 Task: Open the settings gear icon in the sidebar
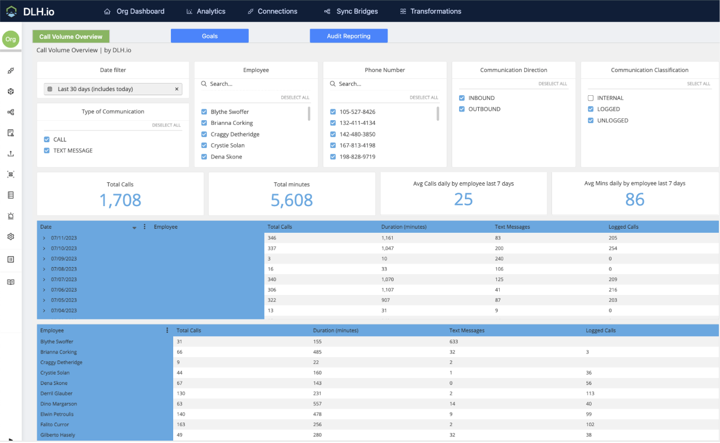click(10, 236)
